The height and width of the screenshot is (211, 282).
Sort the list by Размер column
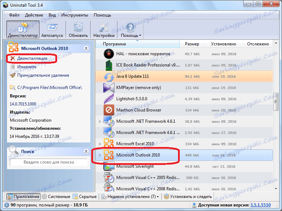[192, 44]
